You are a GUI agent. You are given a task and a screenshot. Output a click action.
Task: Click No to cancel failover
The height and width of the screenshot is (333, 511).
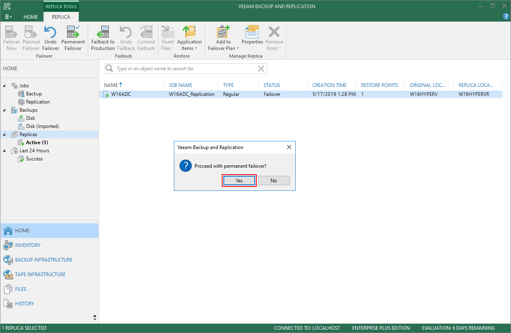click(274, 181)
